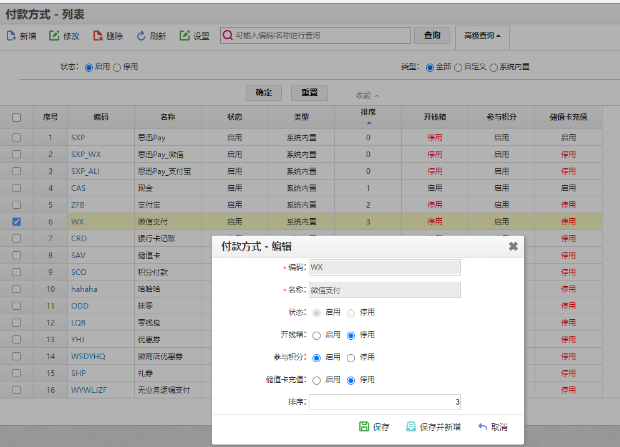Click the 保存 save icon in dialog

364,427
